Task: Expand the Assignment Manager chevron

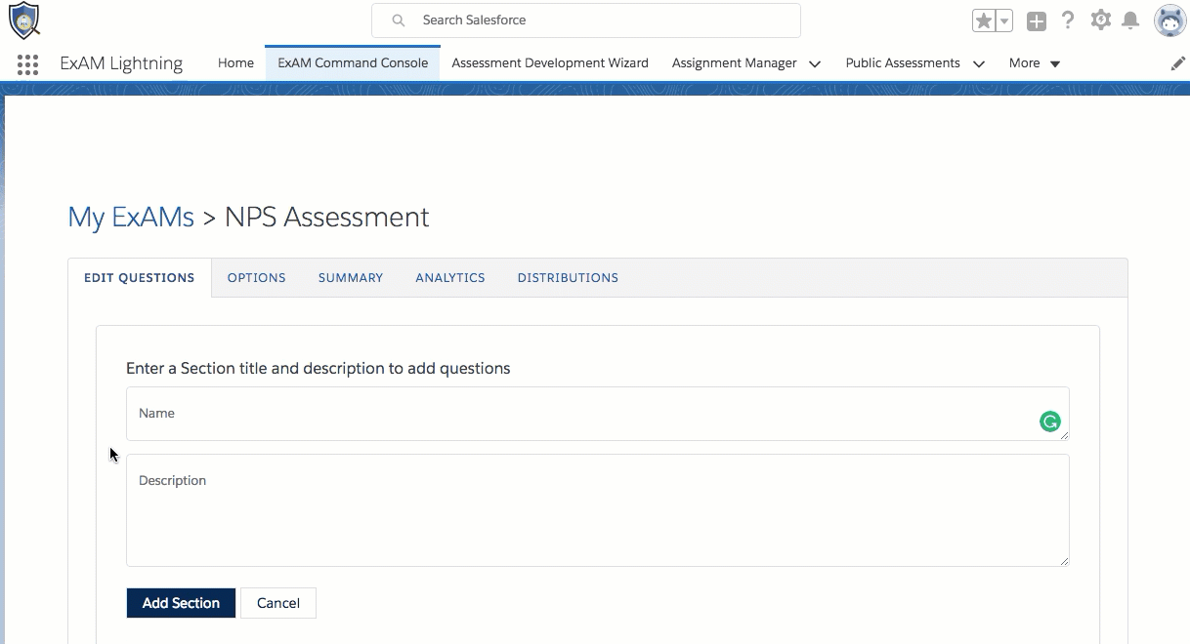Action: coord(815,64)
